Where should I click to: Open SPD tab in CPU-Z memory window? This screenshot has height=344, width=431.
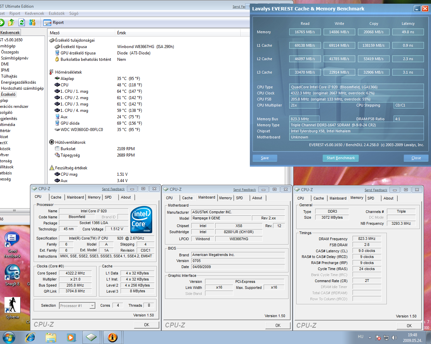tap(371, 199)
